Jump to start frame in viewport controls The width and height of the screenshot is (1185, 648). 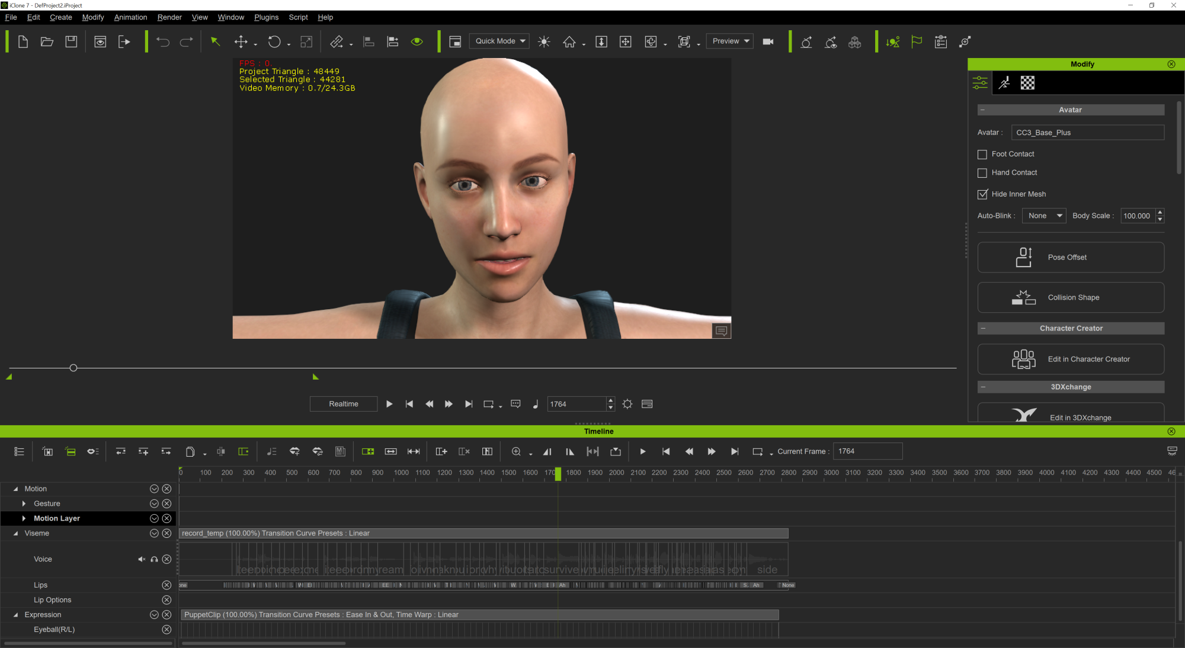pos(409,404)
